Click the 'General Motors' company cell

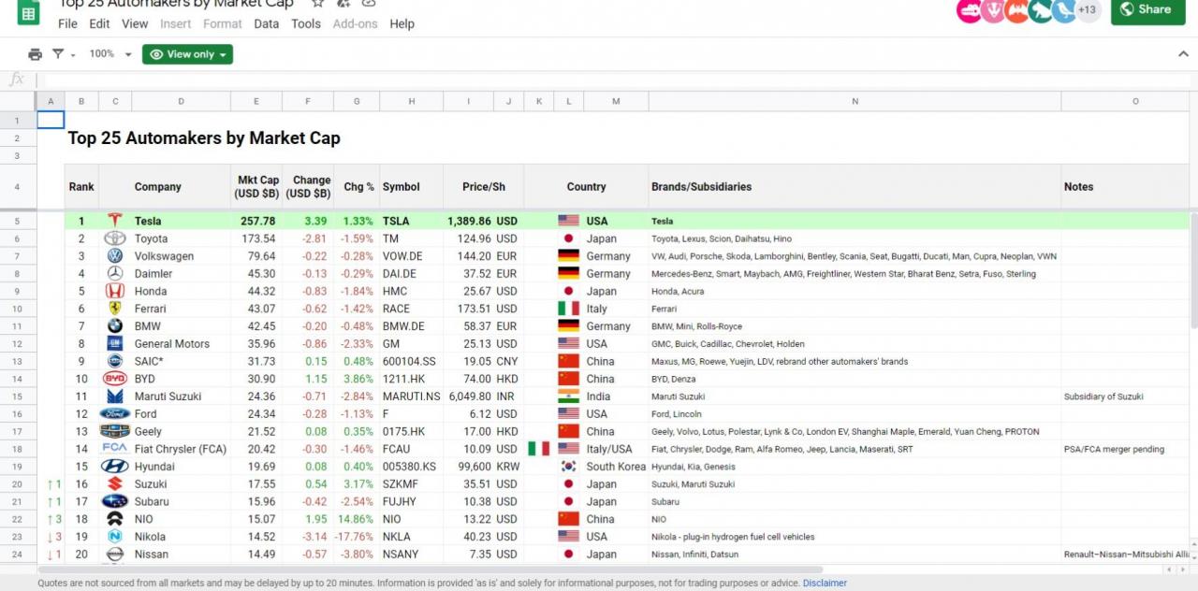tap(181, 344)
